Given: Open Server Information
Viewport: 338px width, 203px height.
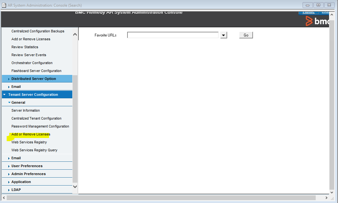Looking at the screenshot, I should click(26, 110).
